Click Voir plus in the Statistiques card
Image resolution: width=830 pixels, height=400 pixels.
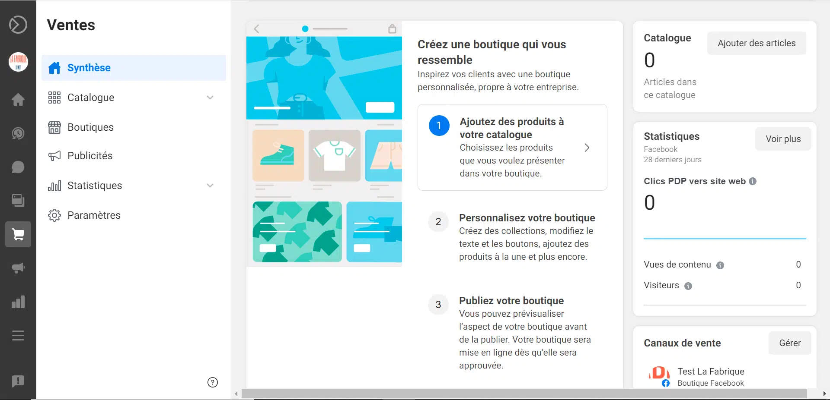tap(783, 139)
